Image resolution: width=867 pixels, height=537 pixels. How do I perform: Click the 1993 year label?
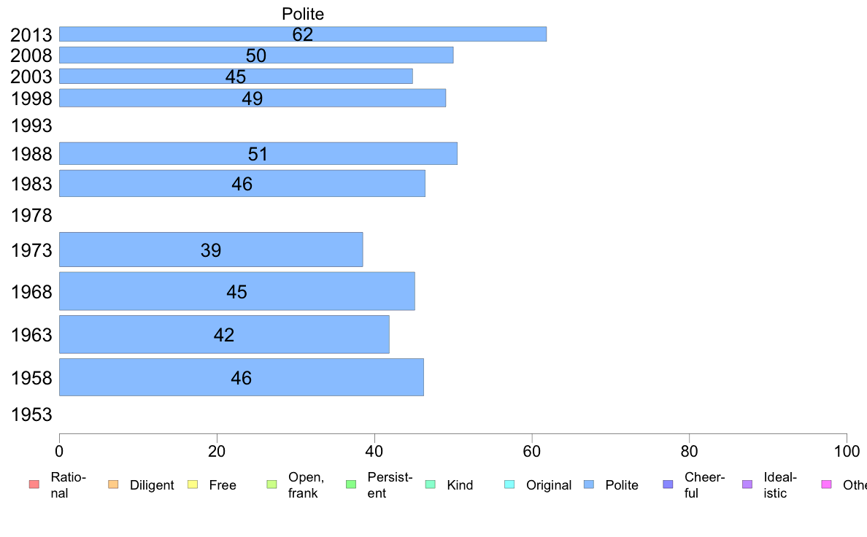tap(31, 126)
